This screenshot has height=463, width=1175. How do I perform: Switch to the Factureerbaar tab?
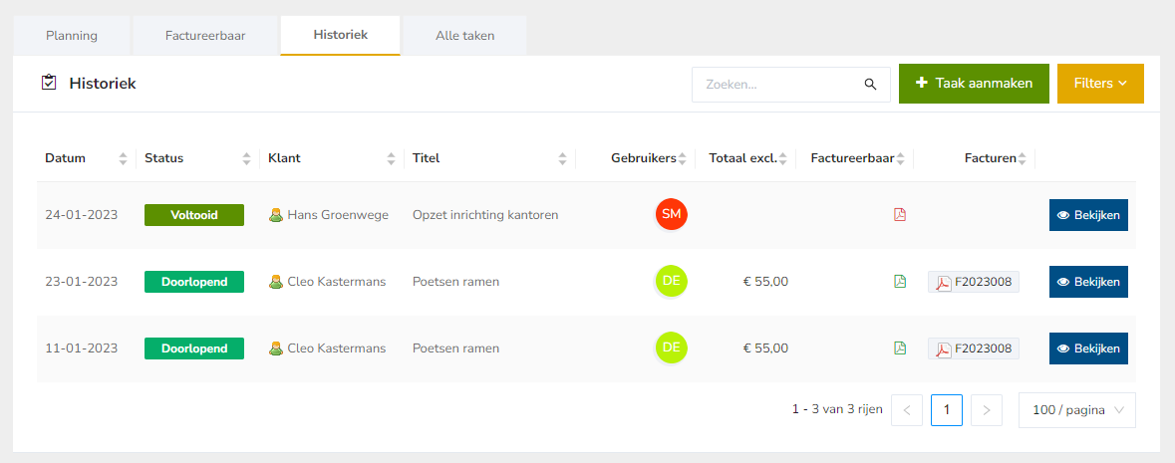click(205, 36)
